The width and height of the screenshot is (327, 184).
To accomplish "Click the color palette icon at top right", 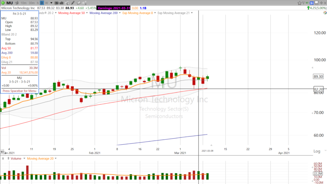I will coord(325,13).
